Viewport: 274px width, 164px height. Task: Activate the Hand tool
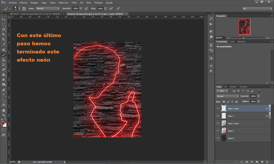[x=4, y=110]
